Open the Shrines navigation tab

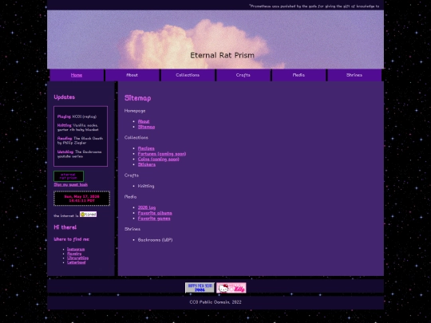tap(354, 75)
